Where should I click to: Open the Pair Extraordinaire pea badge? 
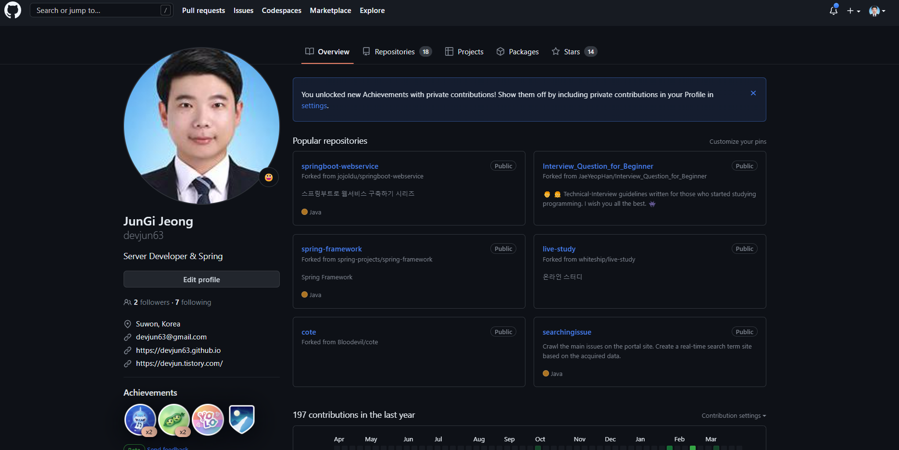(x=174, y=420)
